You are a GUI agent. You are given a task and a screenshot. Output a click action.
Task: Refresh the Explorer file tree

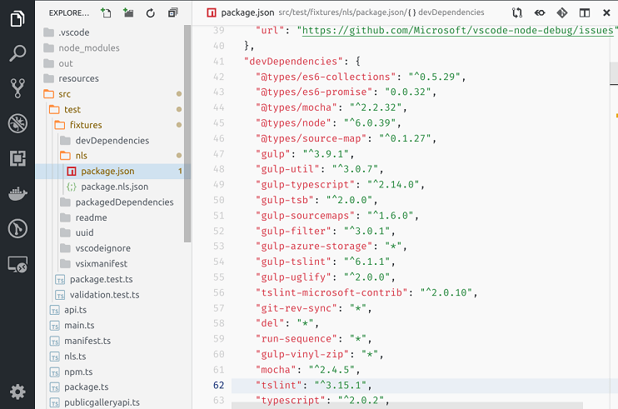click(x=151, y=13)
